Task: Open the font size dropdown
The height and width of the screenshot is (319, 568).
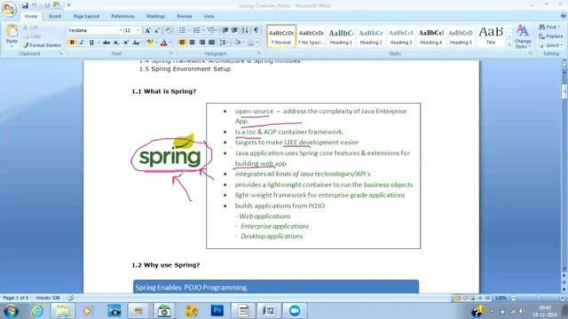Action: tap(138, 30)
